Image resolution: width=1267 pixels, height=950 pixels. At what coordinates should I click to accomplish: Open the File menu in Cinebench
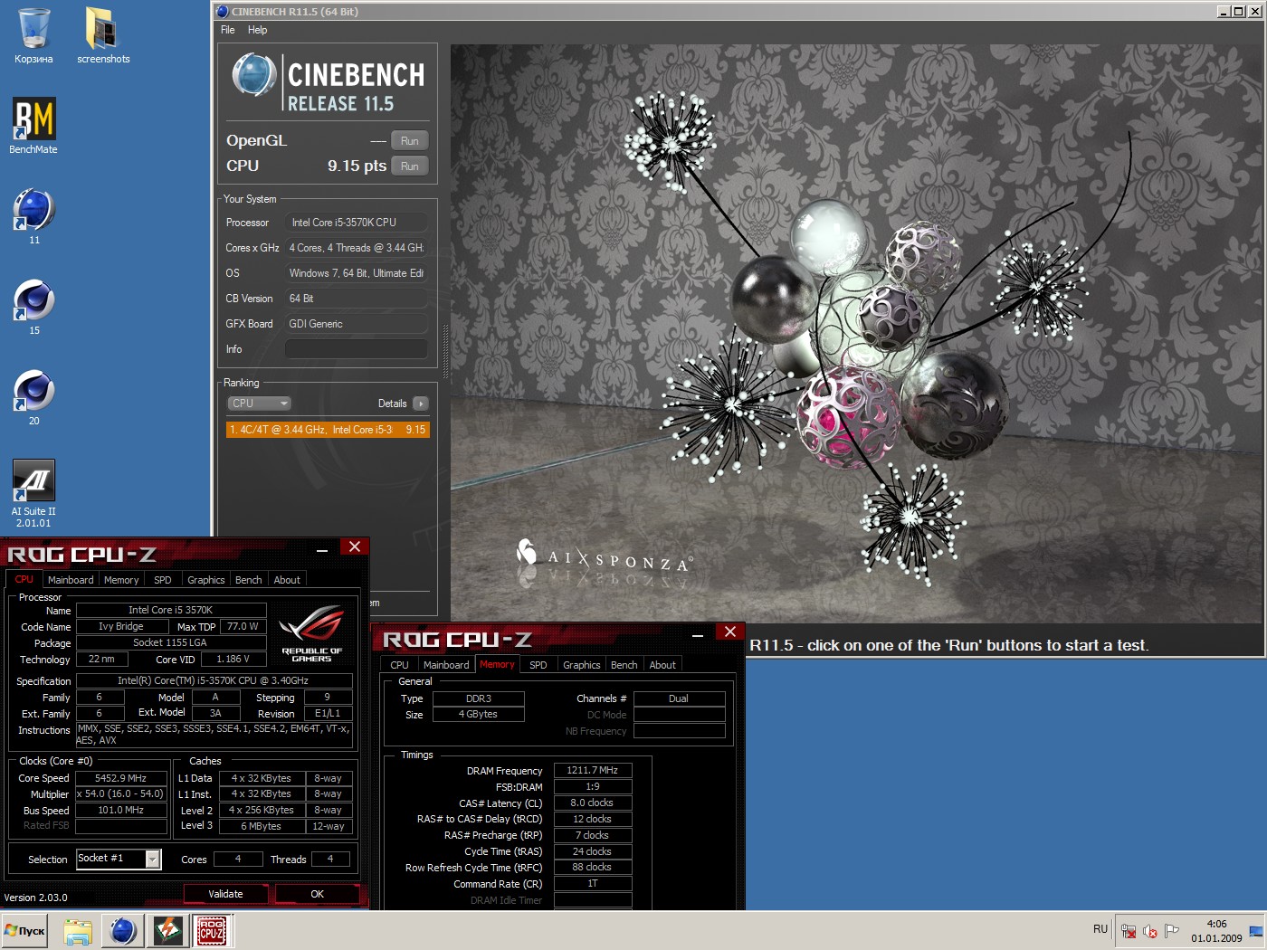pos(228,30)
